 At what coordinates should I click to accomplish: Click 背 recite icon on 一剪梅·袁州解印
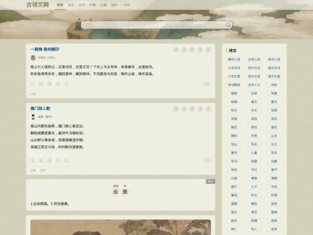tap(208, 50)
